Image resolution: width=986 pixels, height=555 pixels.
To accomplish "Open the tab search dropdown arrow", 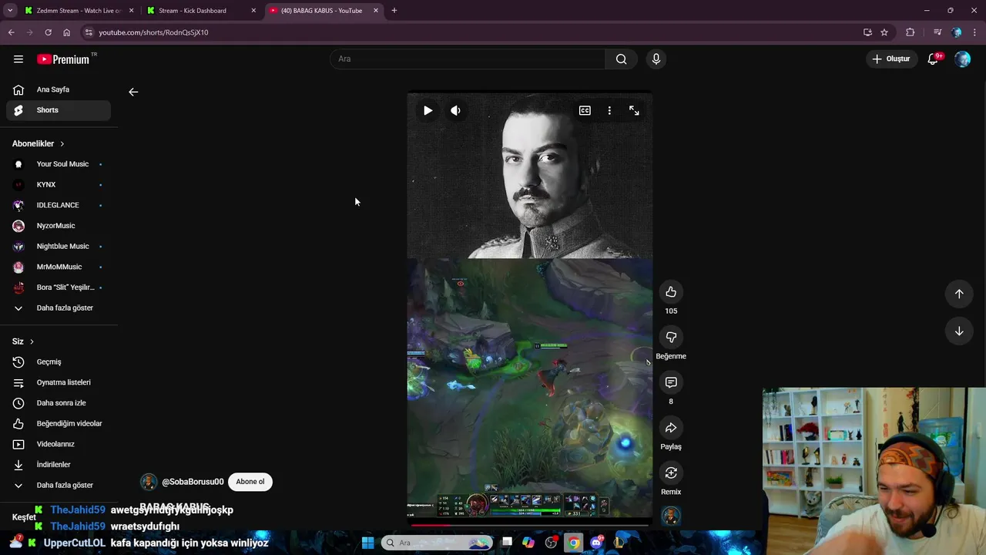I will pyautogui.click(x=10, y=11).
